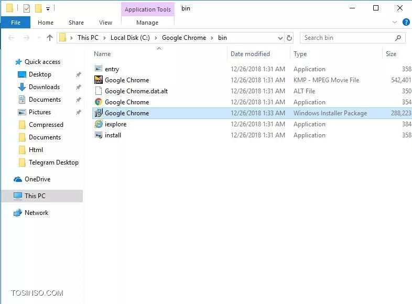Select the unpinned Documents folder in sidebar
Screen dimensions: 412x304
[x=45, y=137]
